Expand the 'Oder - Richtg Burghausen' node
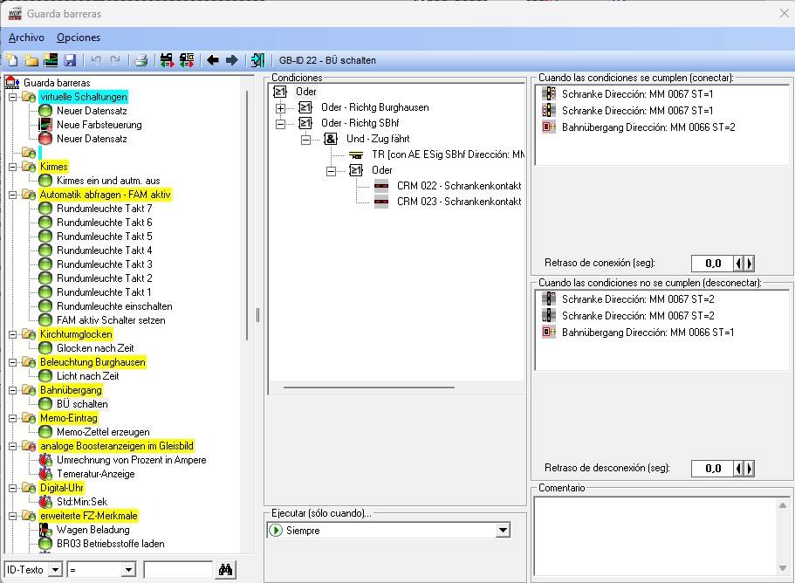795x583 pixels. 280,107
